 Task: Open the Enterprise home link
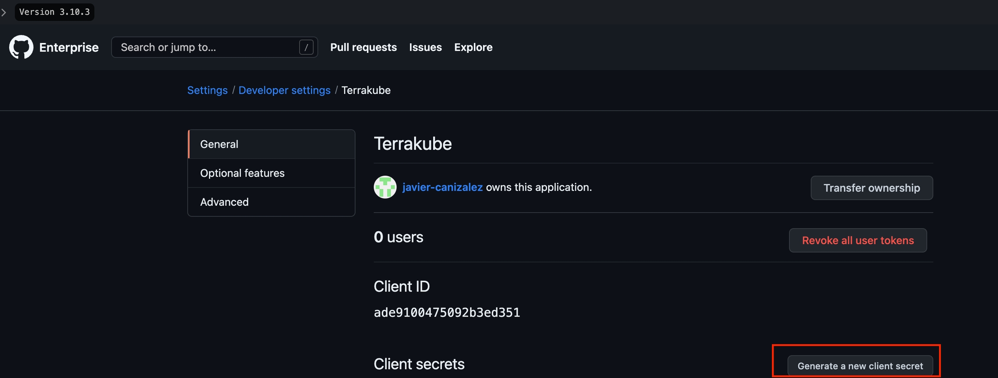(x=69, y=47)
